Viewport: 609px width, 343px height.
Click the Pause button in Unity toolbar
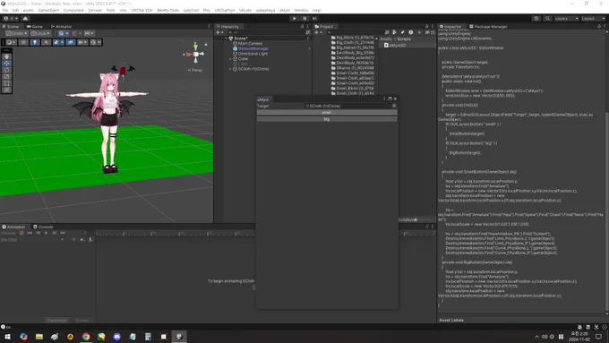tap(304, 18)
